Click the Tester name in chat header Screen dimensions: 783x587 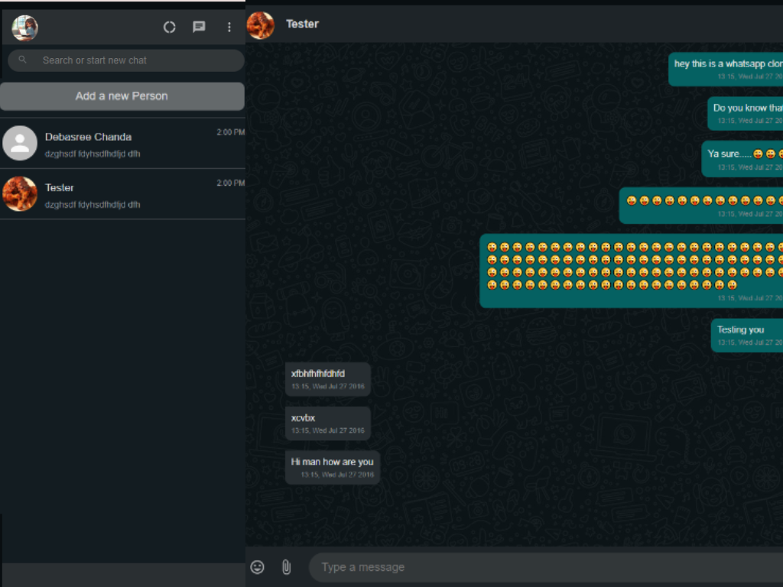tap(302, 24)
